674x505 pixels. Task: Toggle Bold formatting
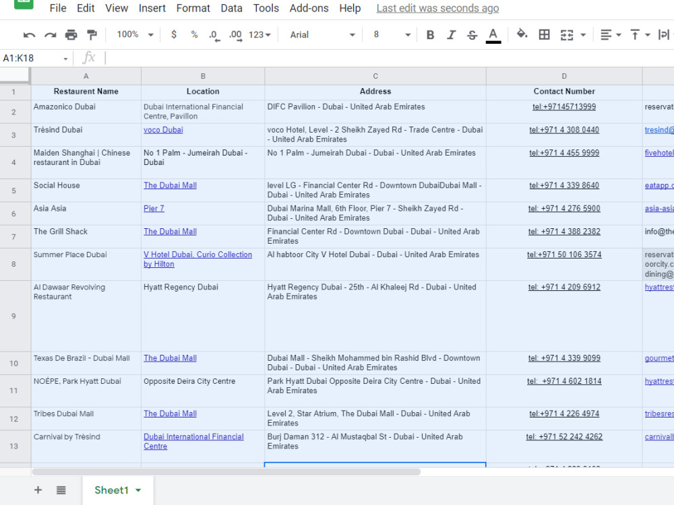(430, 35)
